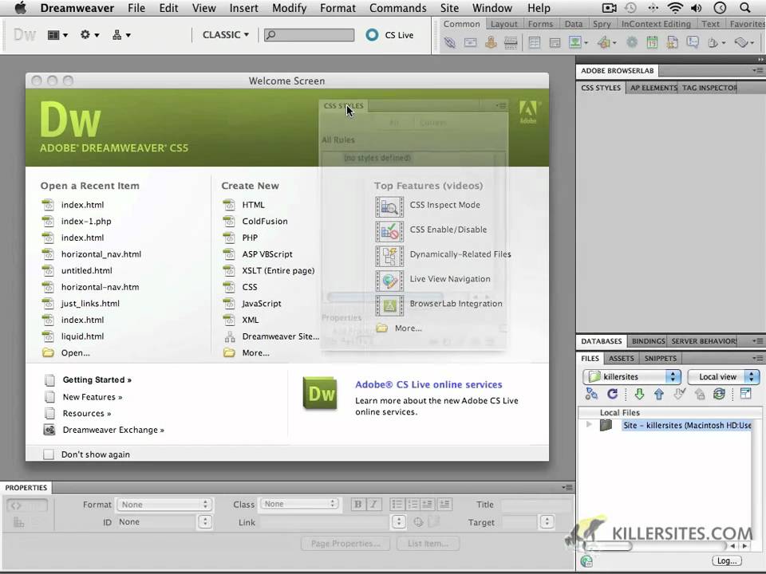Open Class dropdown in Properties

tap(299, 504)
